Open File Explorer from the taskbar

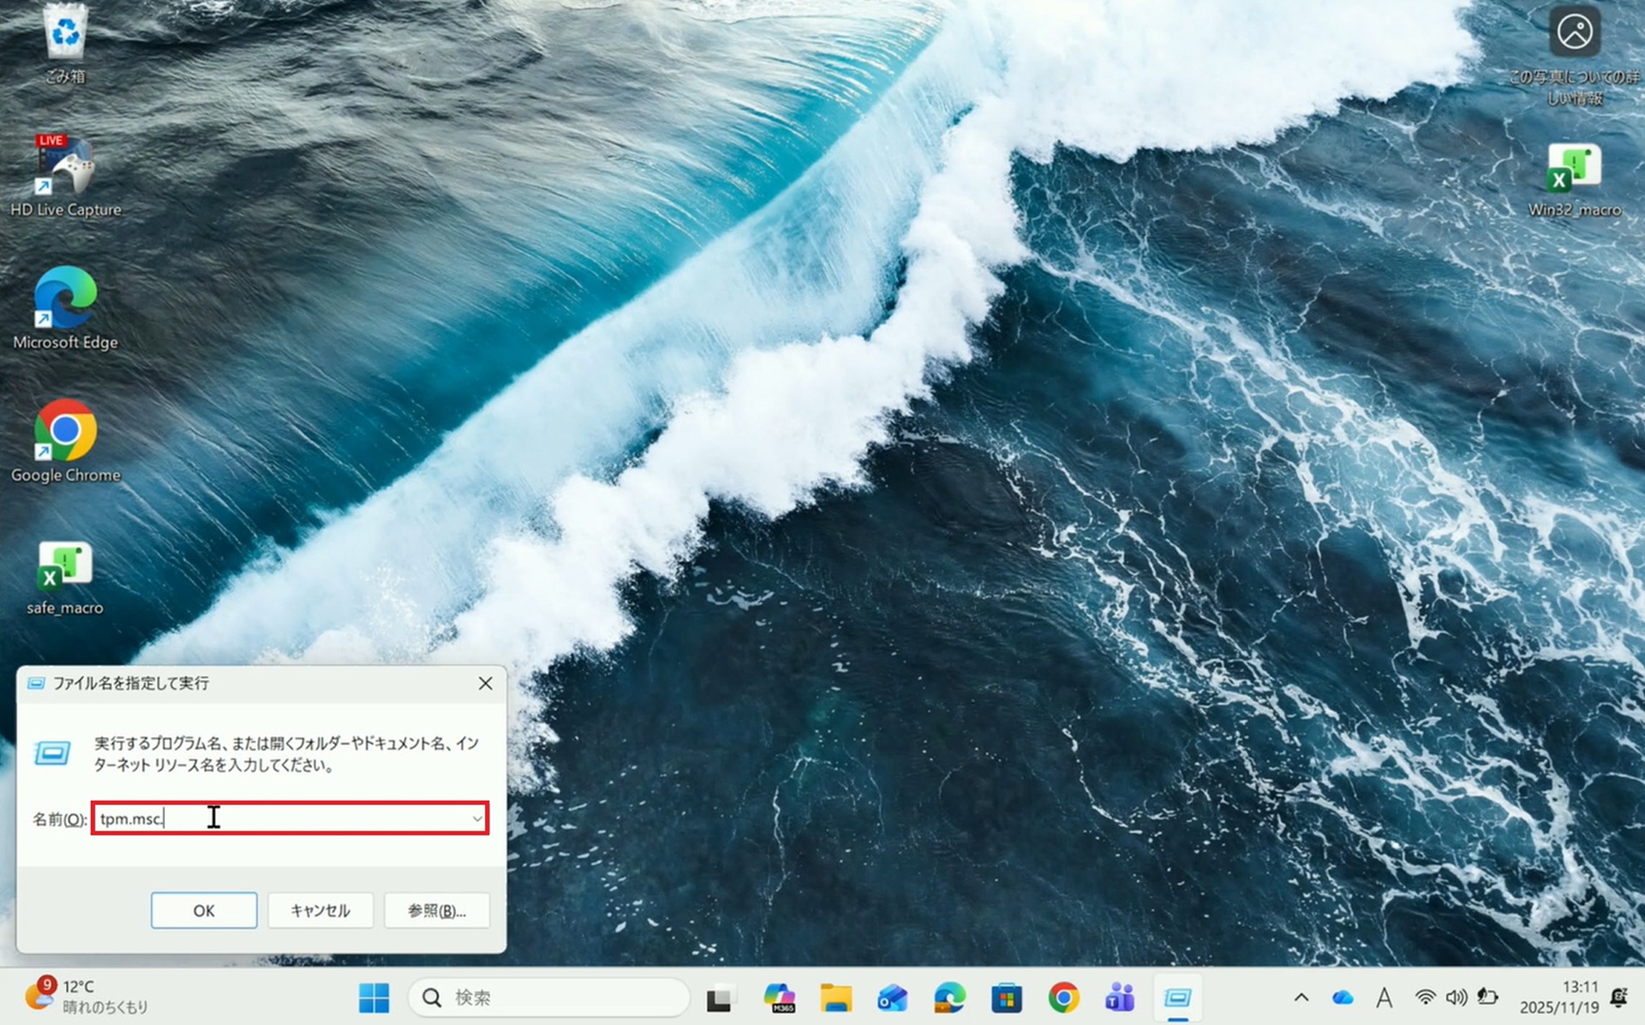point(834,998)
